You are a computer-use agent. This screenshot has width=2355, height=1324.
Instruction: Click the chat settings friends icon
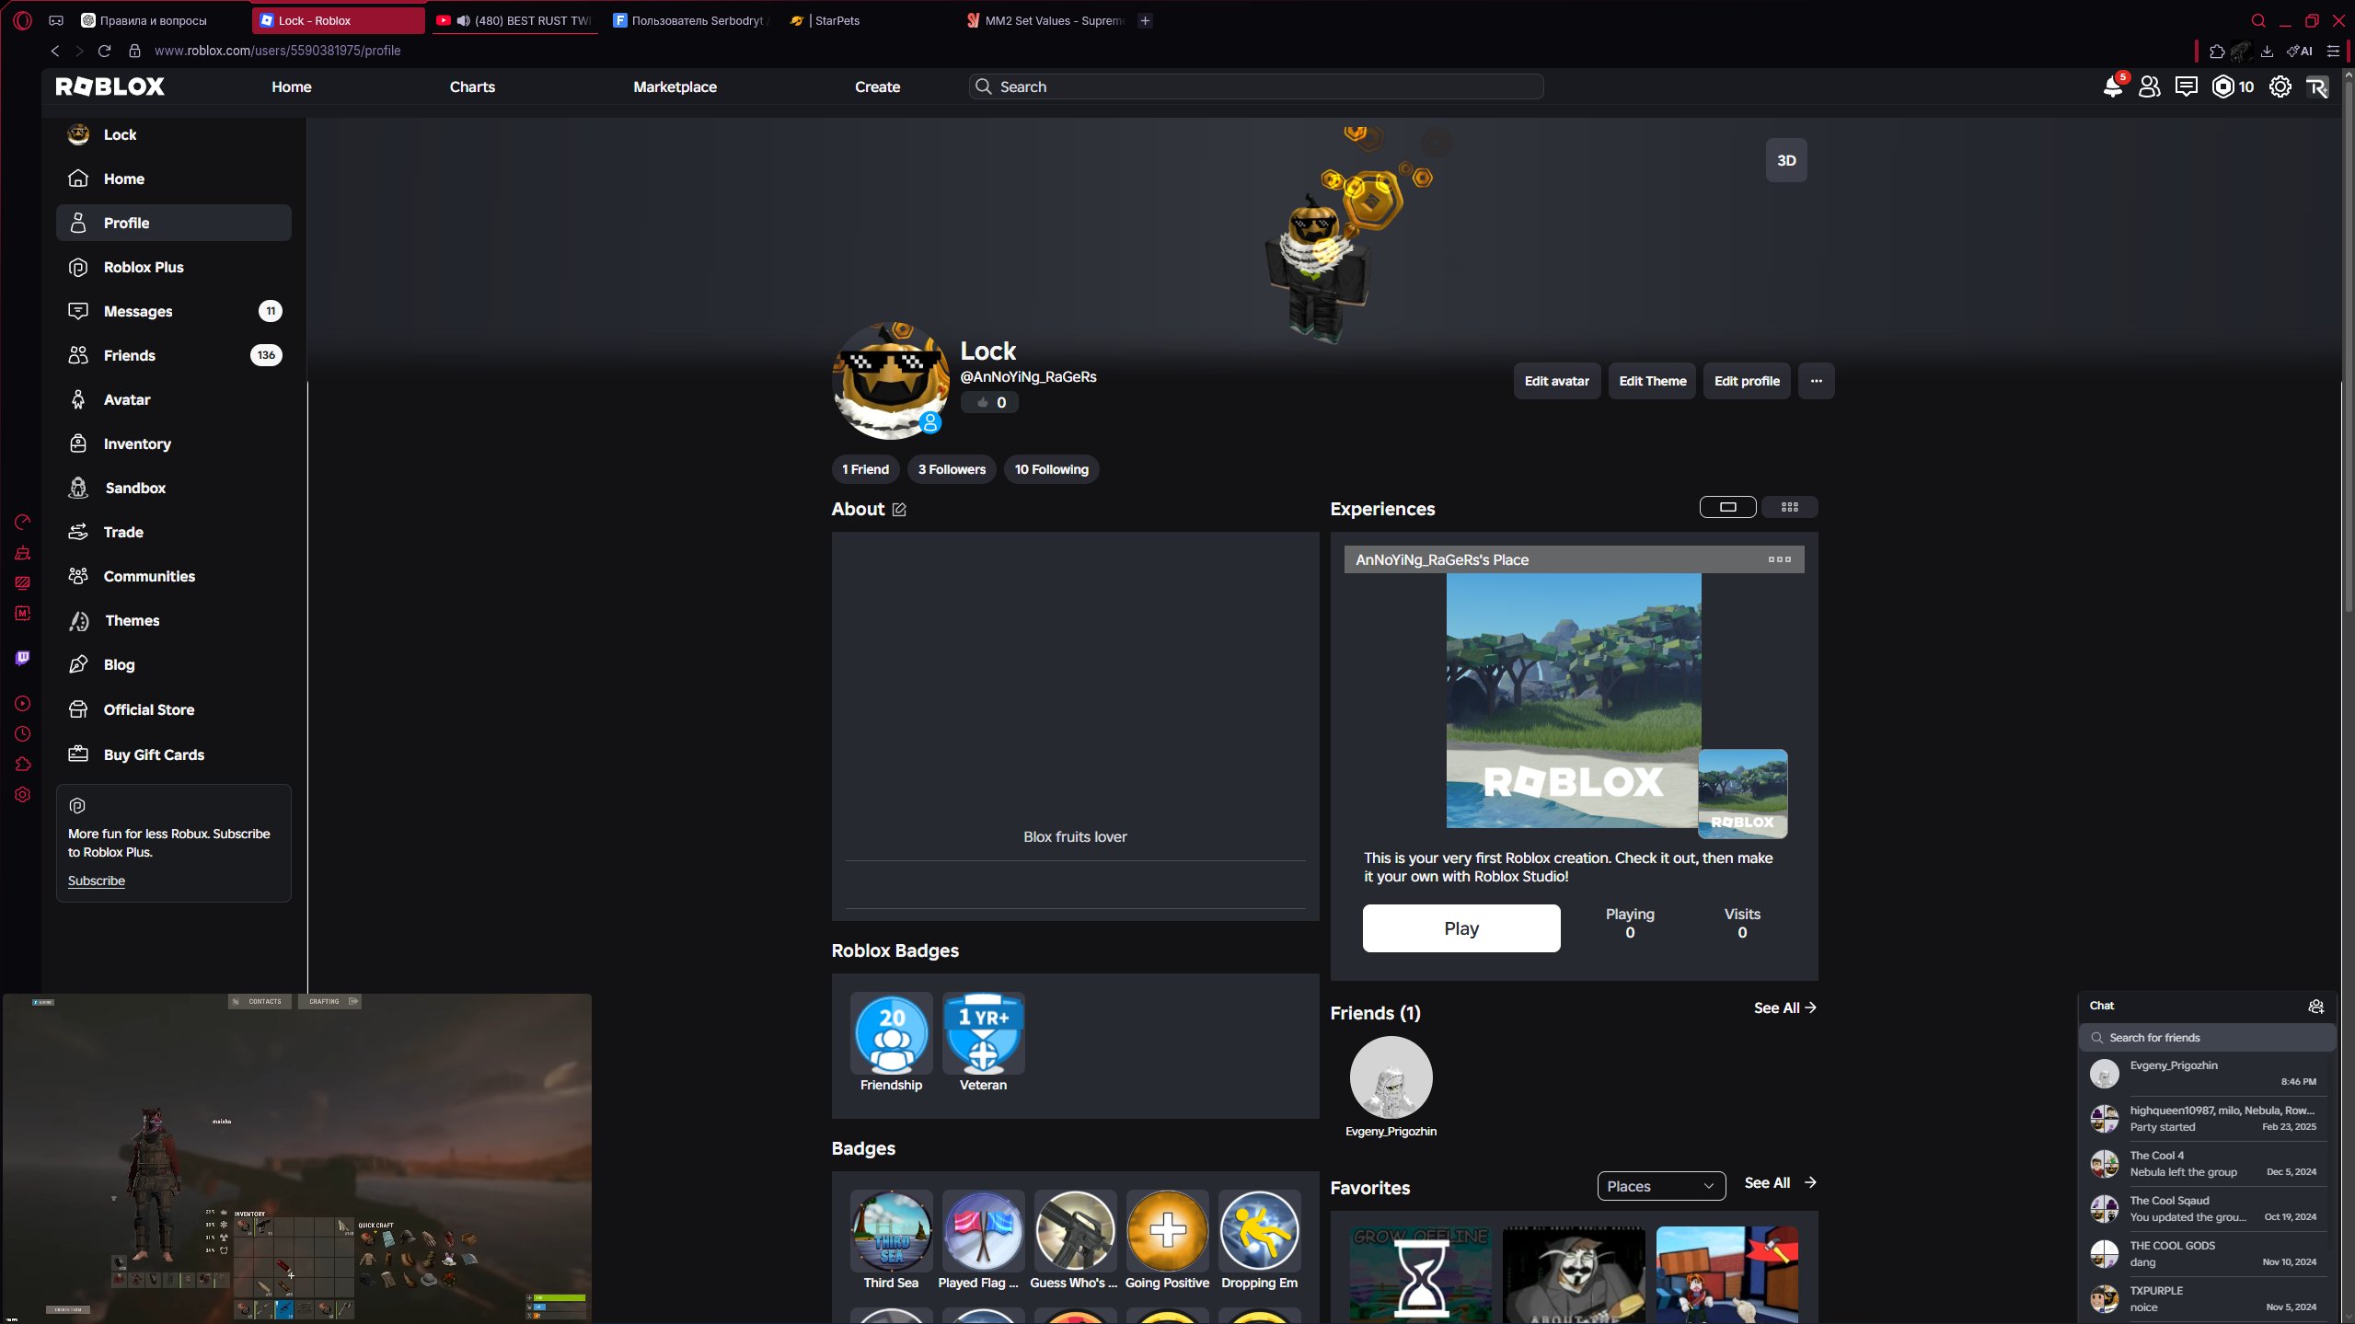(2315, 1007)
